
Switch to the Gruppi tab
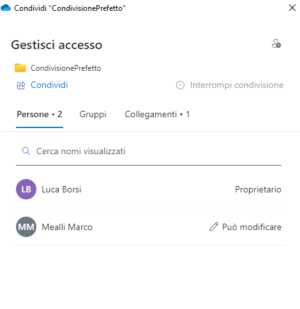[x=93, y=115]
